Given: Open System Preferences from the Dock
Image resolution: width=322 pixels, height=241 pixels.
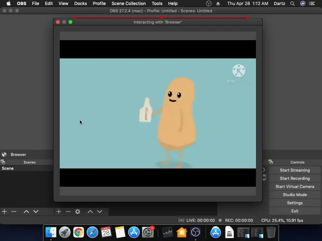Looking at the screenshot, I should click(148, 233).
